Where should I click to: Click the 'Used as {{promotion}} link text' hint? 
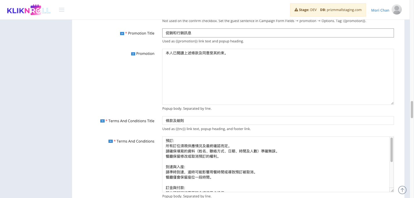coord(203,41)
